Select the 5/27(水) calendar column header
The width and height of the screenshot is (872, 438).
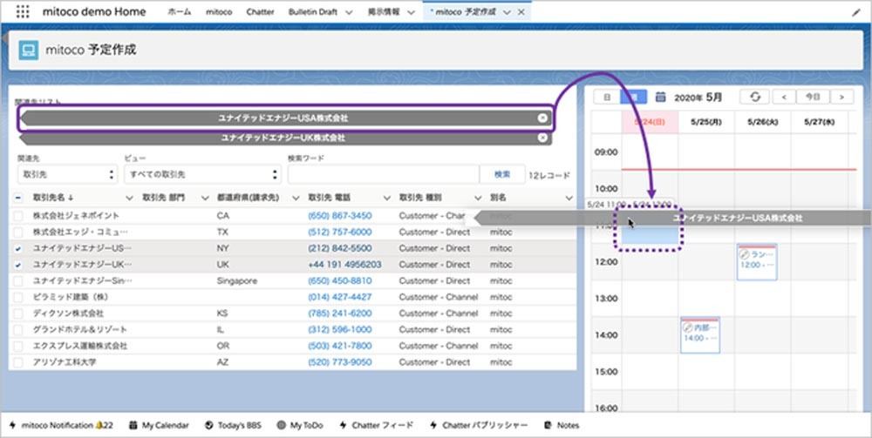click(819, 122)
